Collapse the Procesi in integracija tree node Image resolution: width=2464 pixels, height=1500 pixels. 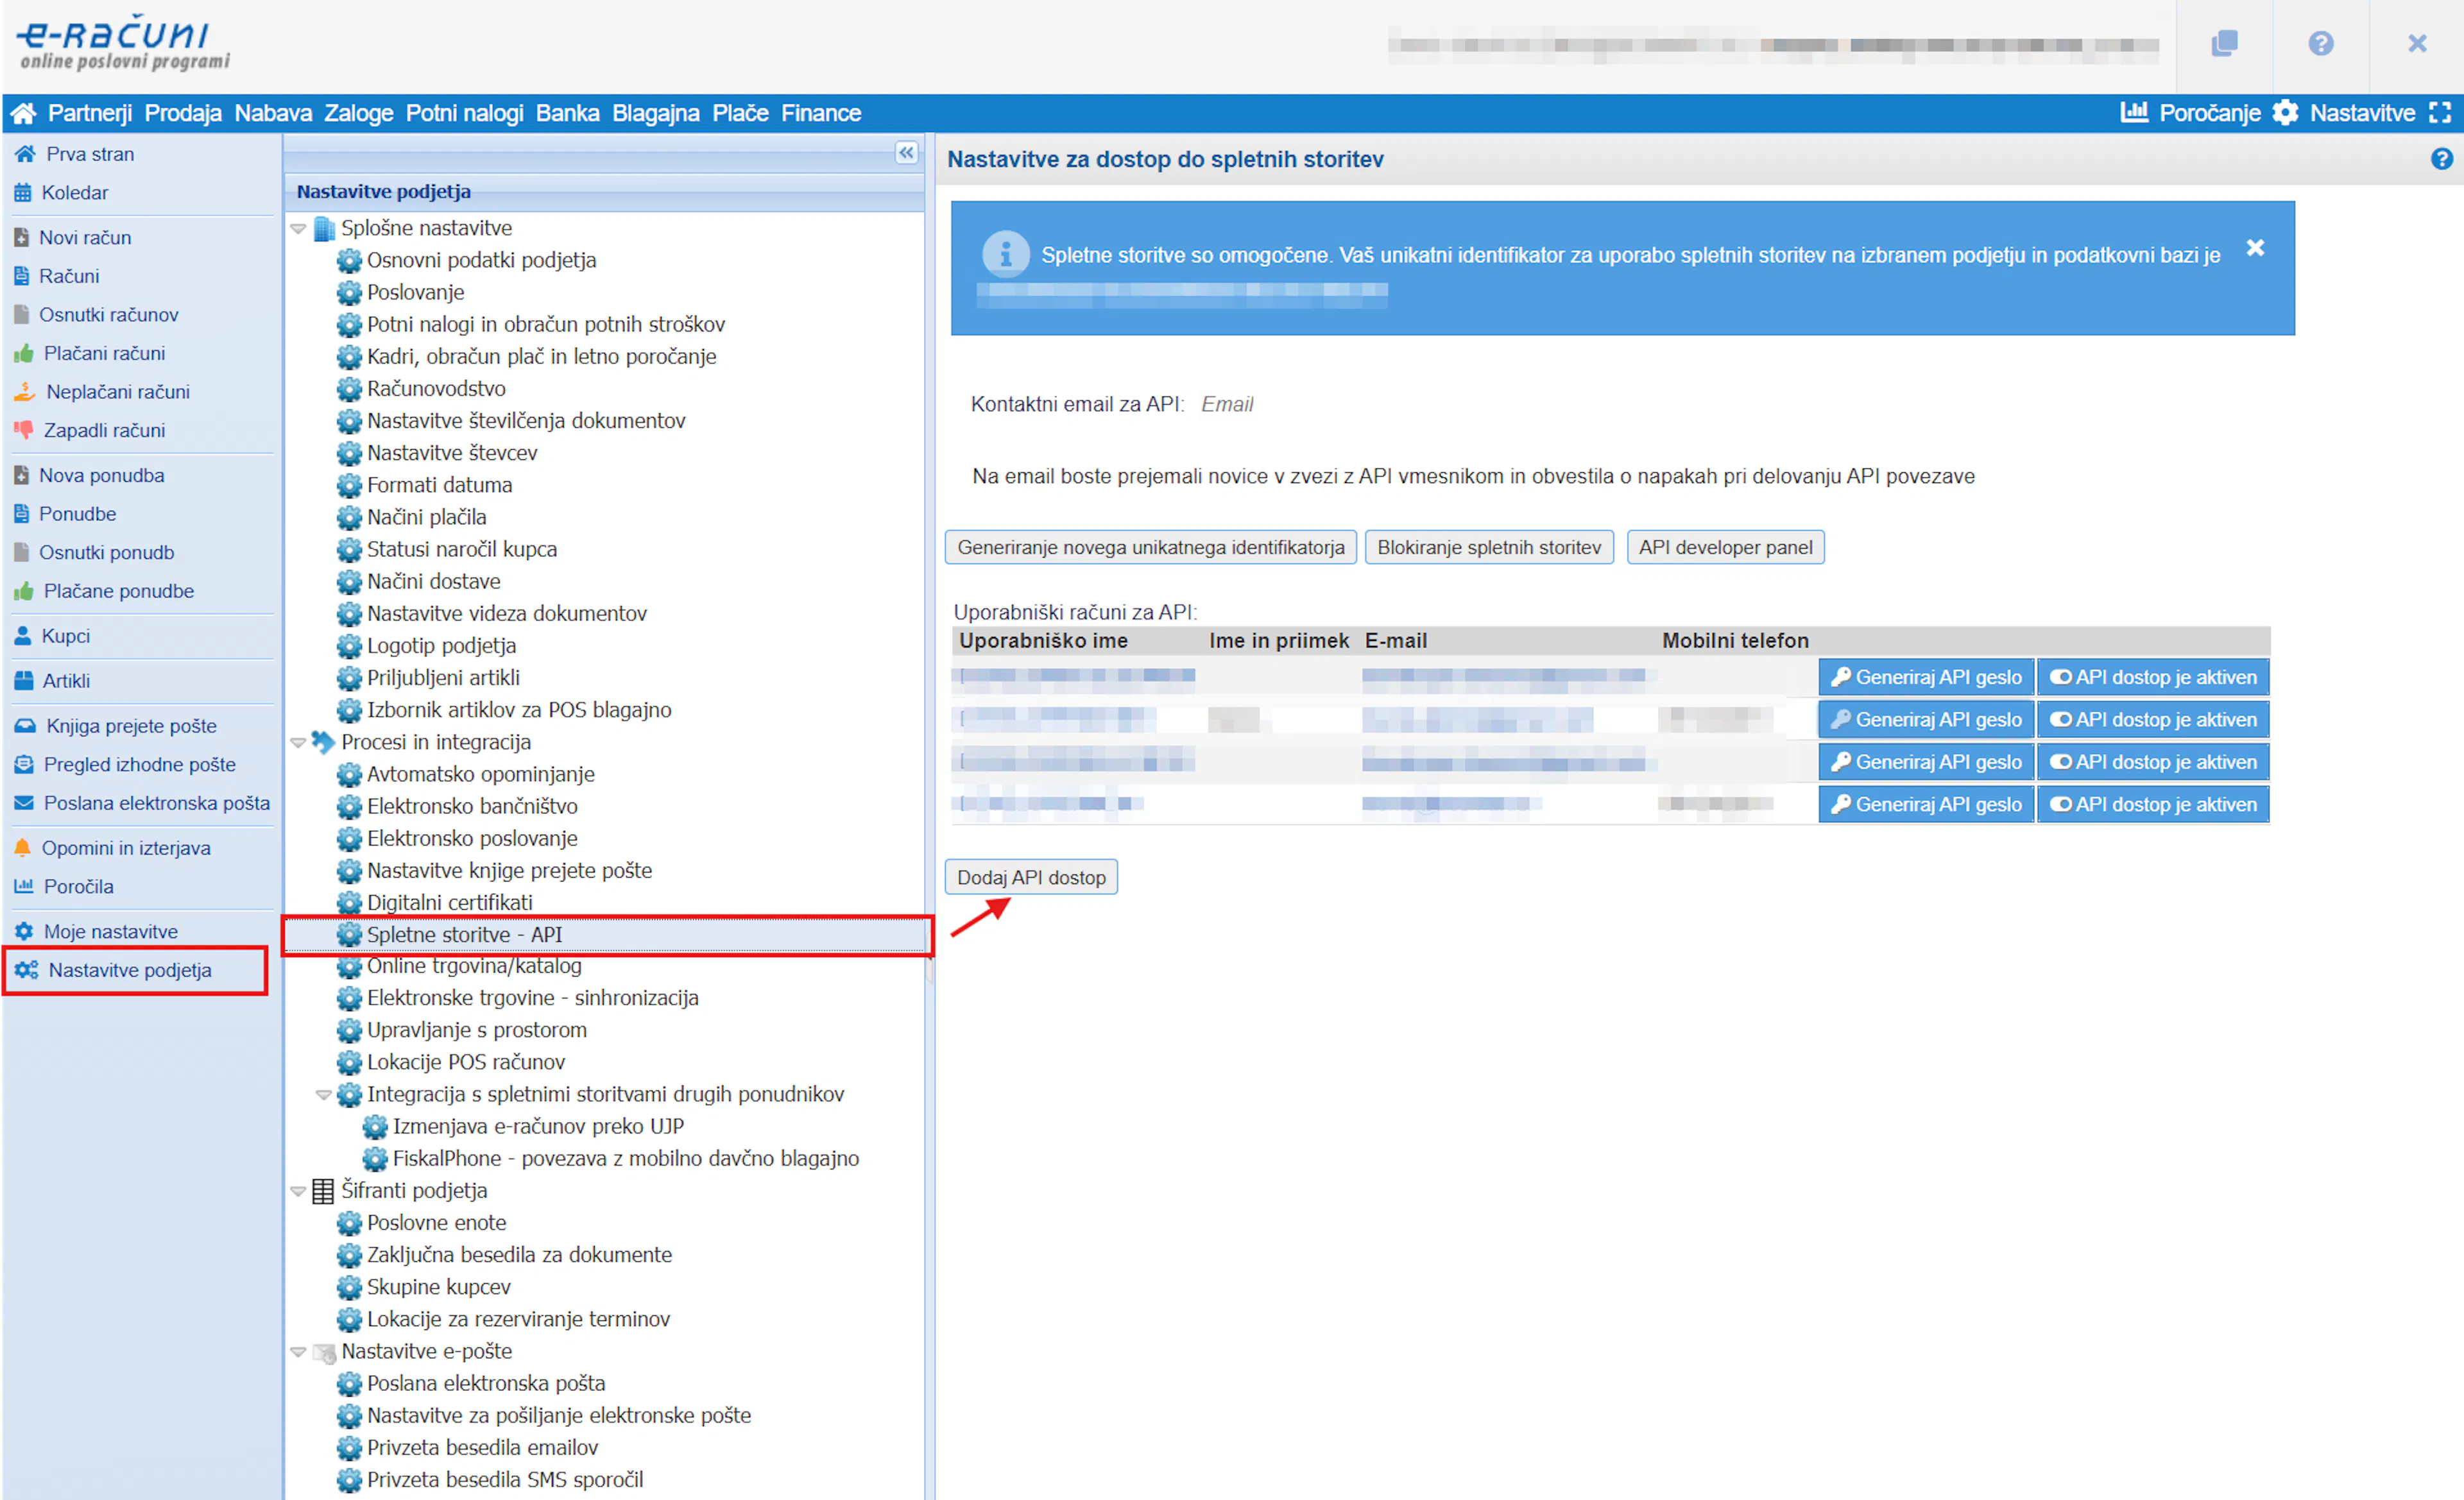[298, 742]
